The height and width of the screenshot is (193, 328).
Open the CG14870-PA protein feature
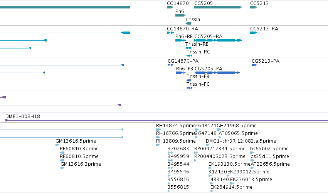pyautogui.click(x=170, y=65)
